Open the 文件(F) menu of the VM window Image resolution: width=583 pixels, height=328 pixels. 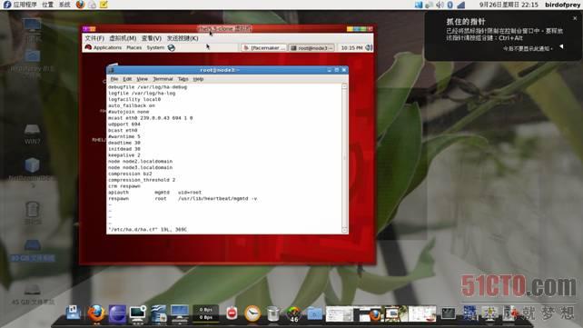pos(94,38)
